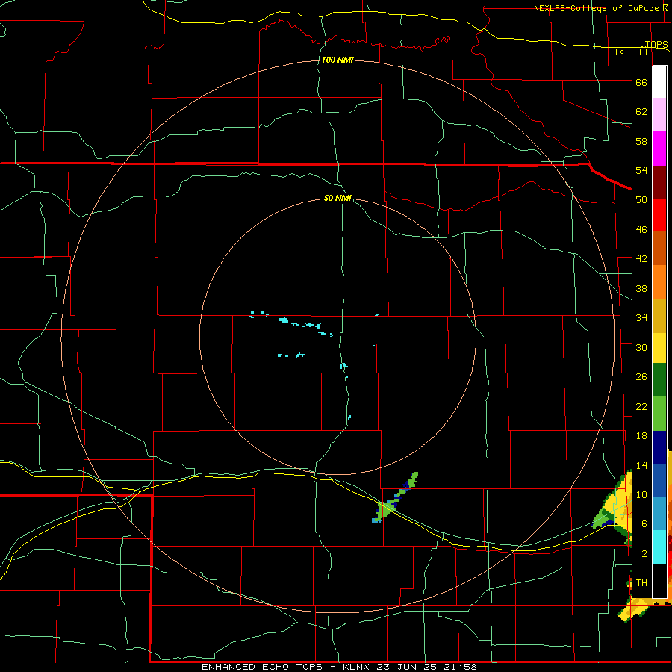Click the legend value '26'
This screenshot has width=672, height=672.
pyautogui.click(x=641, y=377)
